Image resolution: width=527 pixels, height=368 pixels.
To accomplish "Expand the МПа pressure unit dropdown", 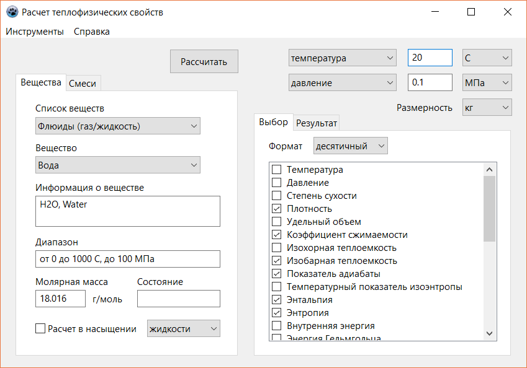I will pyautogui.click(x=487, y=82).
